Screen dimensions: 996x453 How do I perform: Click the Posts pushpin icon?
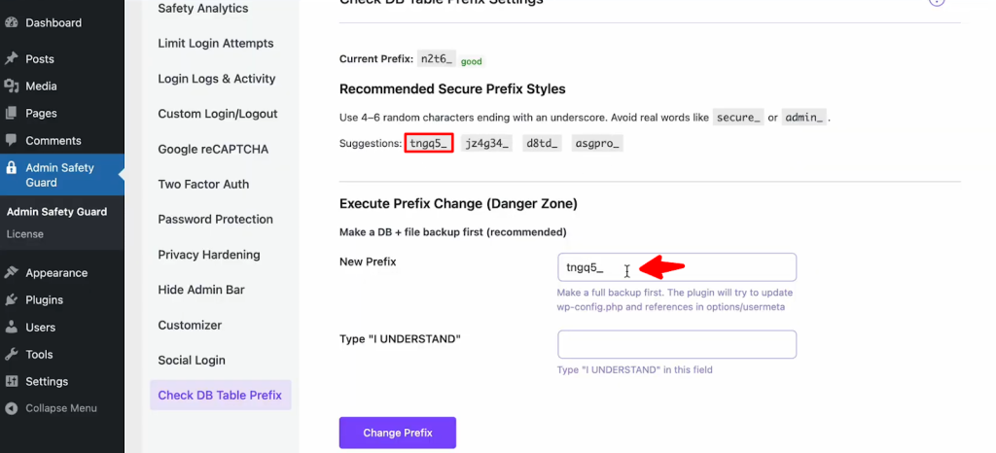pyautogui.click(x=12, y=59)
